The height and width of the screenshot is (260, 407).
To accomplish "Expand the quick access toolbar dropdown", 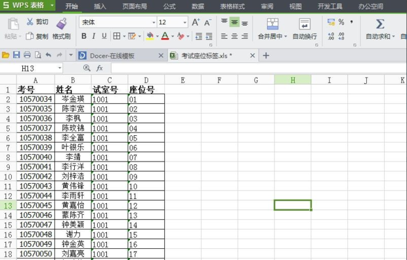I will coord(71,54).
